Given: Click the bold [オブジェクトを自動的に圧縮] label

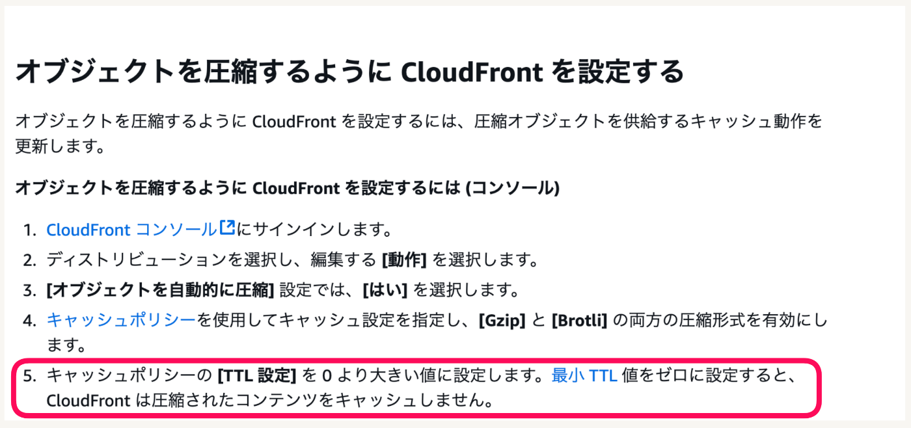Looking at the screenshot, I should coord(160,289).
